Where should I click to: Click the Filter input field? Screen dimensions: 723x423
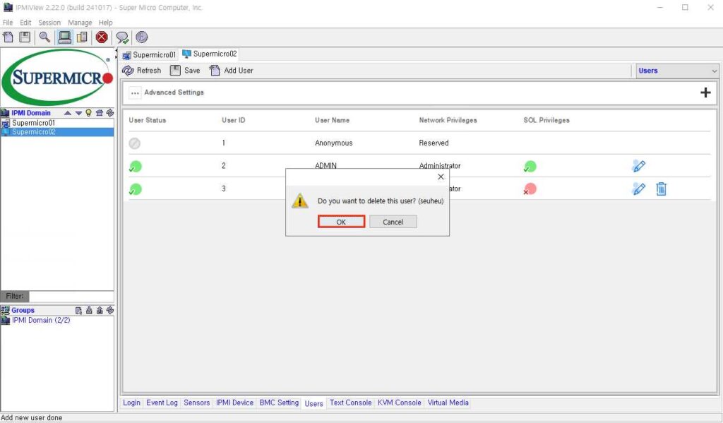(x=71, y=296)
